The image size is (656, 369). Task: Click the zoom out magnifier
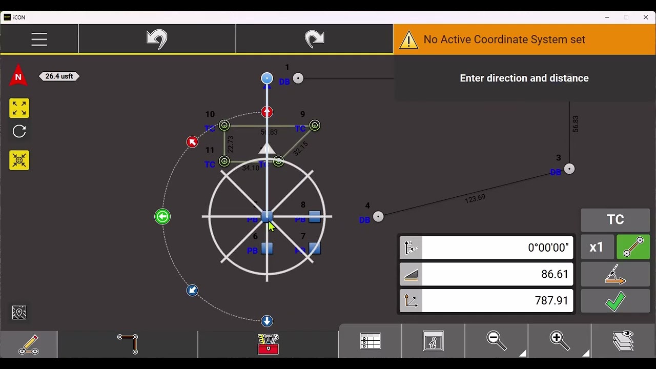coord(496,341)
